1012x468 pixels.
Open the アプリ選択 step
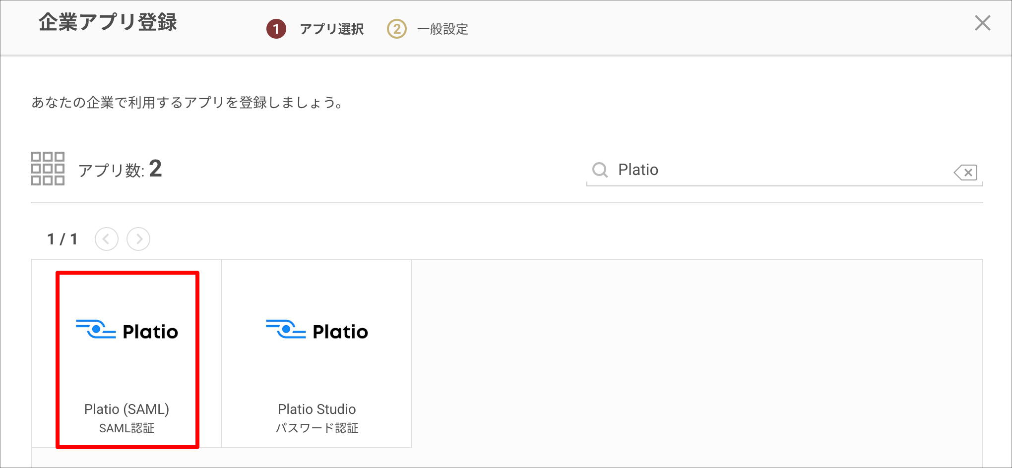click(332, 29)
